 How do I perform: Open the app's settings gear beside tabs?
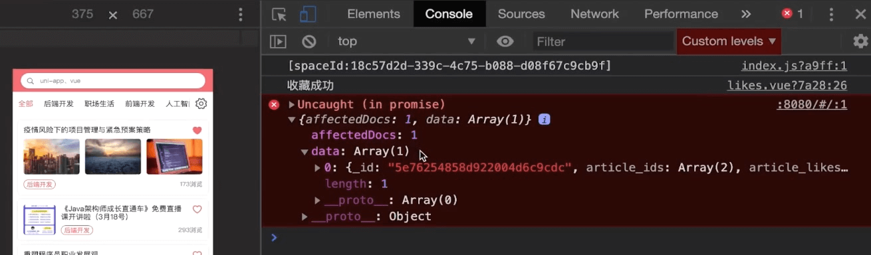pos(201,104)
